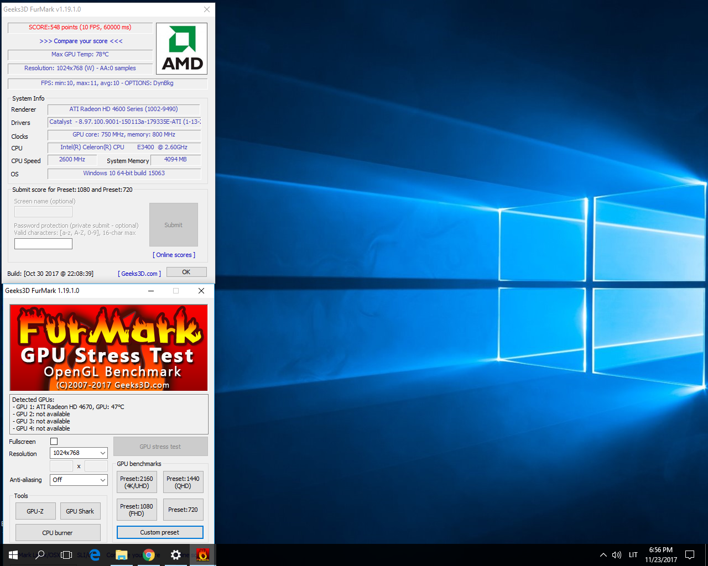This screenshot has height=566, width=708.
Task: Close the FurMark main window
Action: point(201,291)
